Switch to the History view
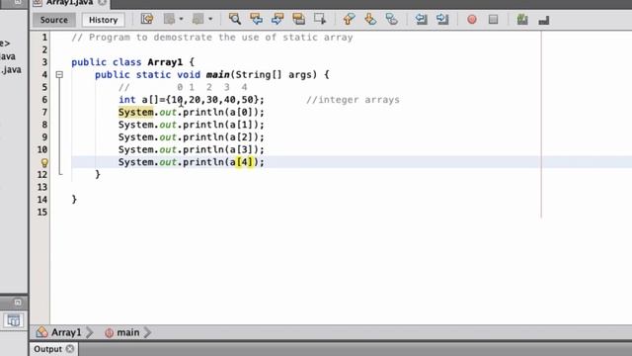 (x=103, y=20)
